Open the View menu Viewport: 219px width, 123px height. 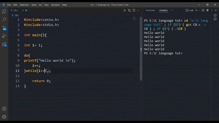34,5
